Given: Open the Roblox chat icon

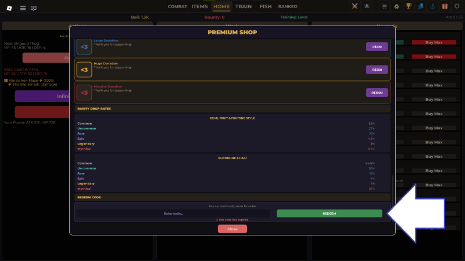Looking at the screenshot, I should click(x=33, y=8).
